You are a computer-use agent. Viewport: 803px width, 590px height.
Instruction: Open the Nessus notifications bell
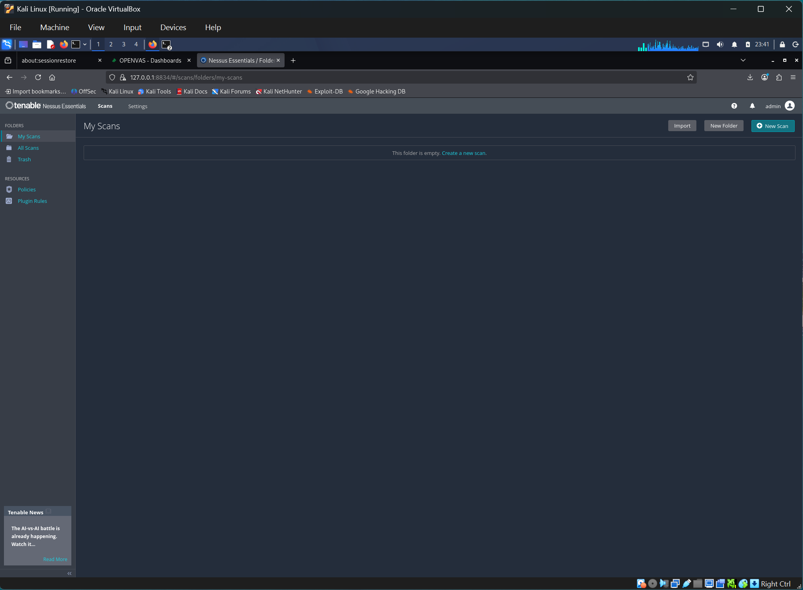pyautogui.click(x=752, y=106)
